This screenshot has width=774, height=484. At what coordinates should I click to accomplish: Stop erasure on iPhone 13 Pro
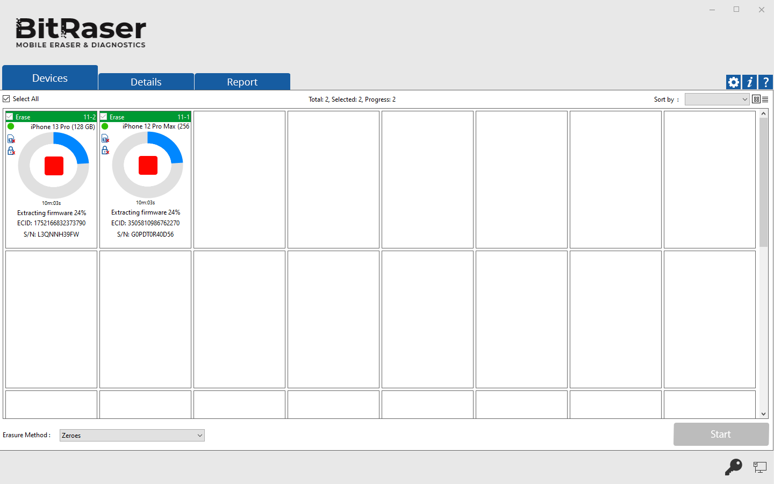pyautogui.click(x=54, y=166)
